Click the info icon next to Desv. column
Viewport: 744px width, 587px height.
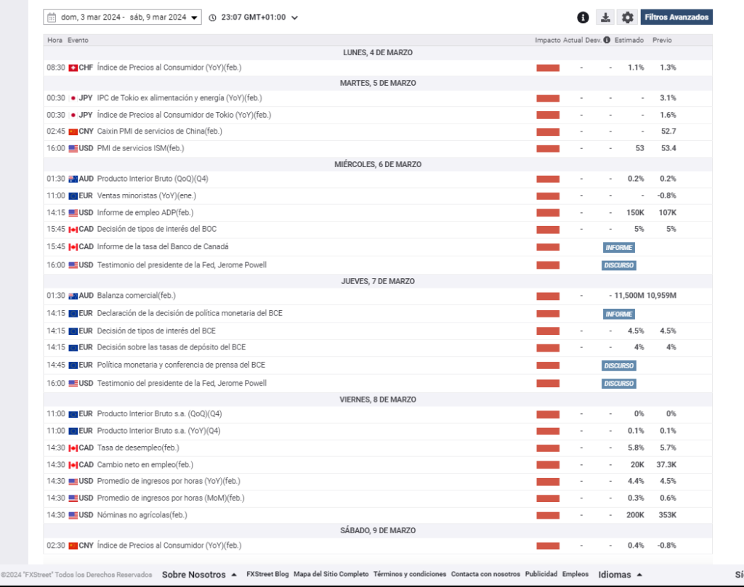point(607,40)
